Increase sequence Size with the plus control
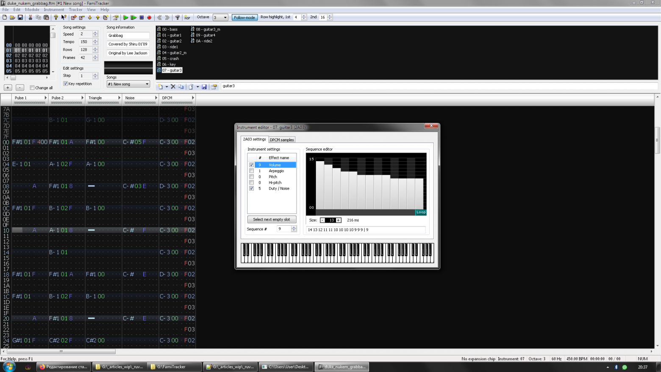The image size is (661, 372). tap(338, 220)
